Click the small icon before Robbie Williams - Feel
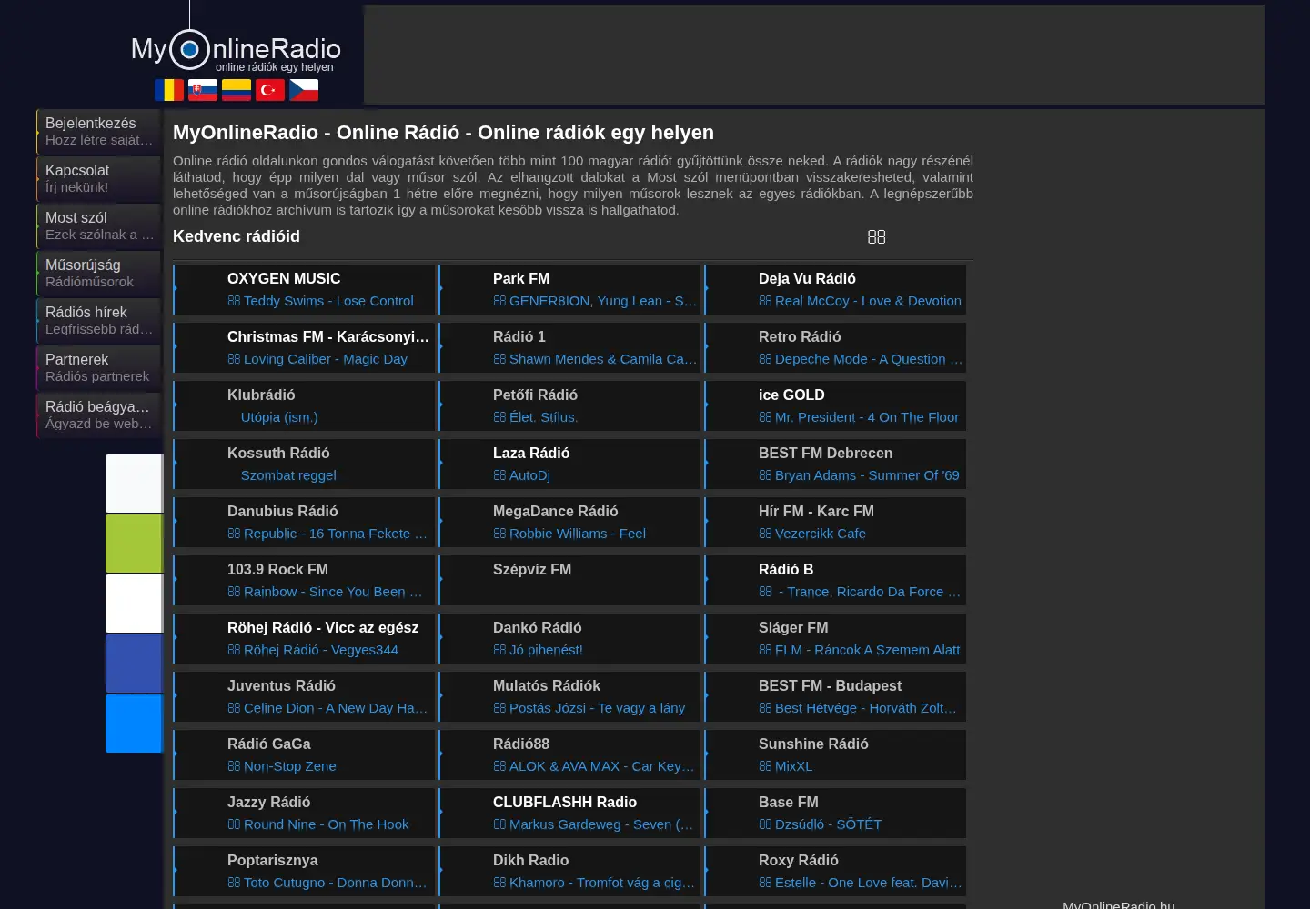Viewport: 1310px width, 909px height. click(499, 534)
